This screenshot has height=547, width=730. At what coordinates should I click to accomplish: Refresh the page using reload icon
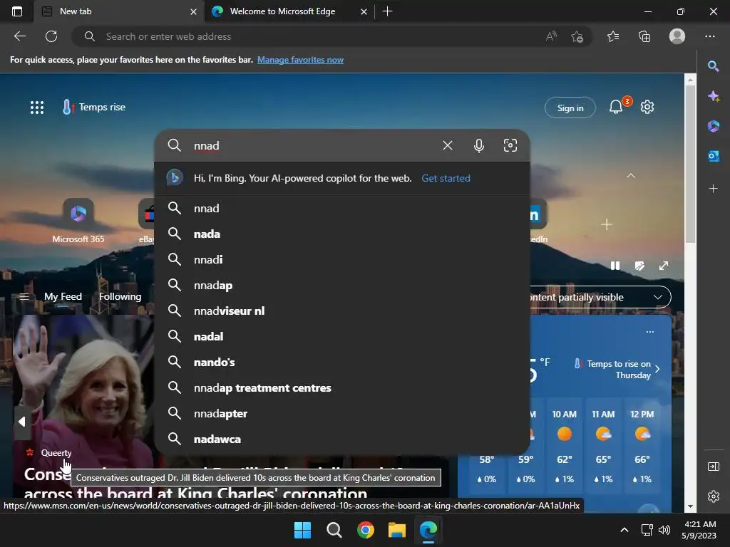(x=51, y=36)
